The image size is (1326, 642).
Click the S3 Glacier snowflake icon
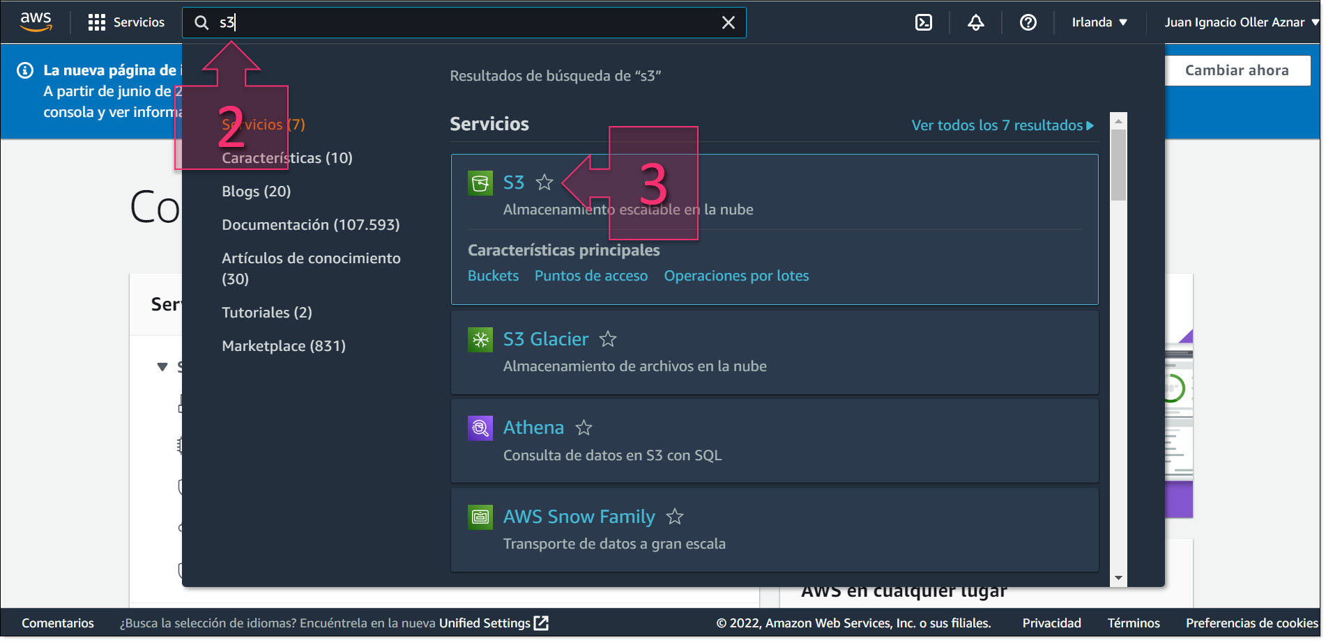pyautogui.click(x=480, y=339)
